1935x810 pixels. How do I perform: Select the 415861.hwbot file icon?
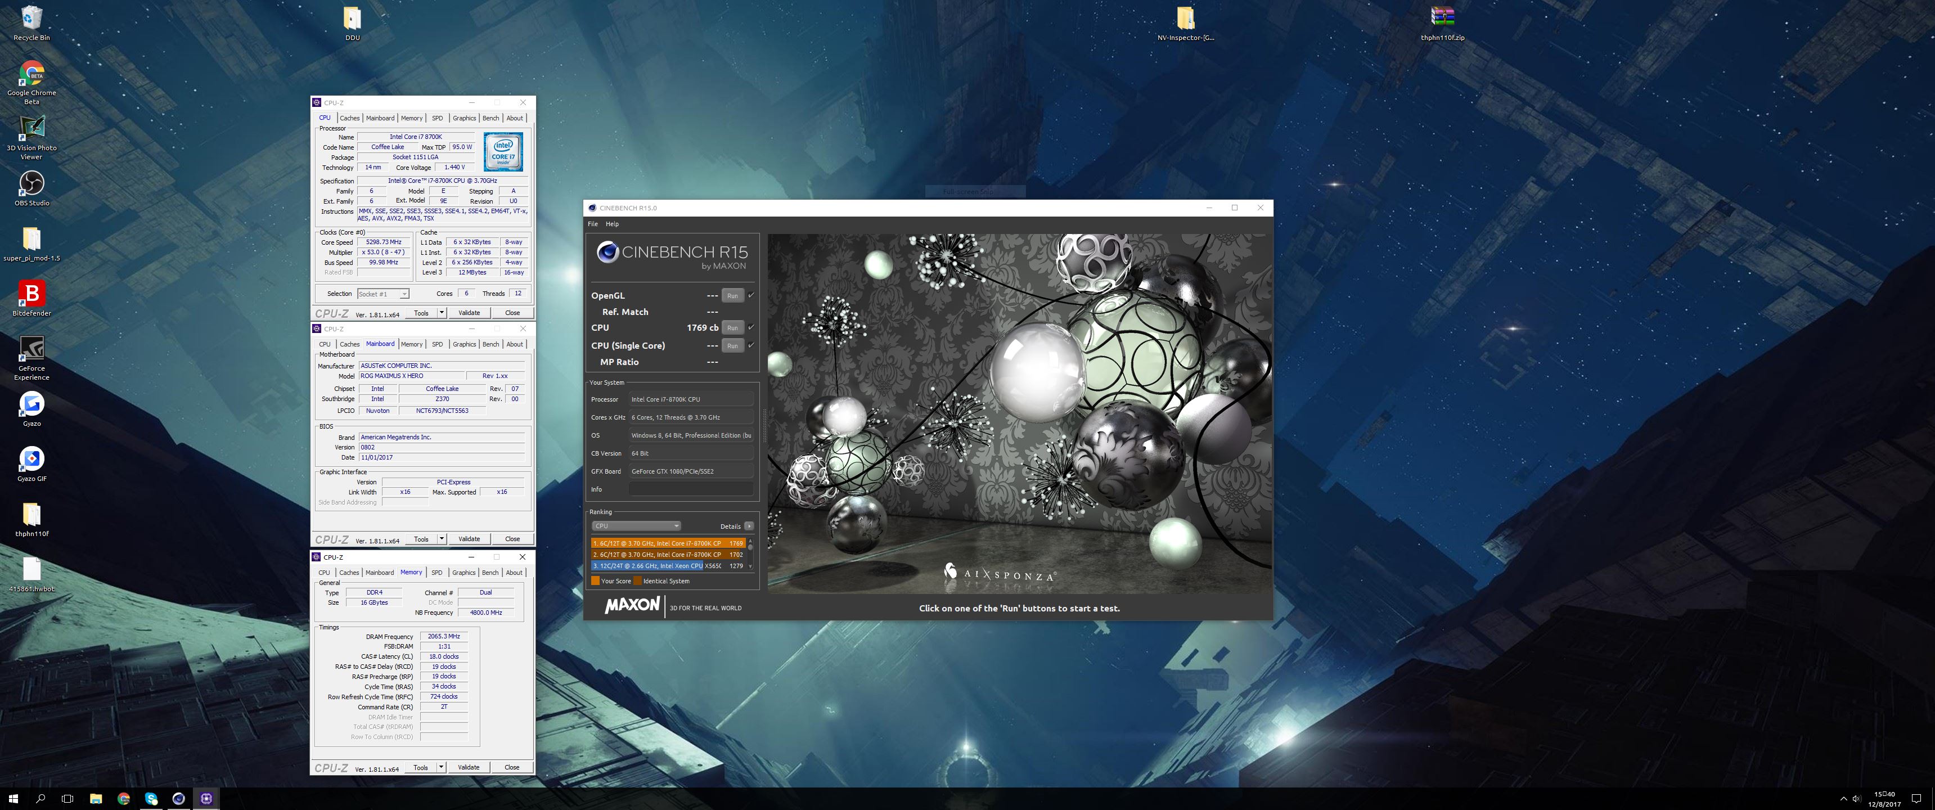point(31,574)
